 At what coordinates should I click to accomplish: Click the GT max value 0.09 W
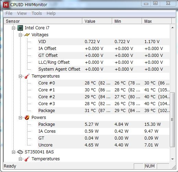coord(151,138)
